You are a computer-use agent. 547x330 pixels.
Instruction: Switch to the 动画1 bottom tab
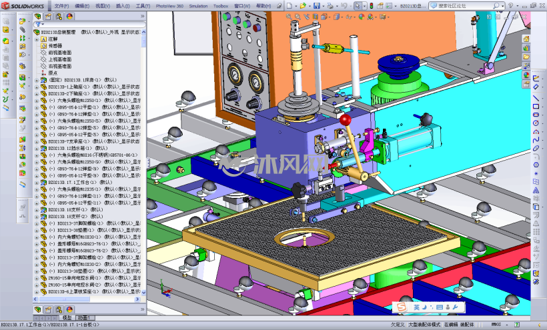tap(84, 318)
